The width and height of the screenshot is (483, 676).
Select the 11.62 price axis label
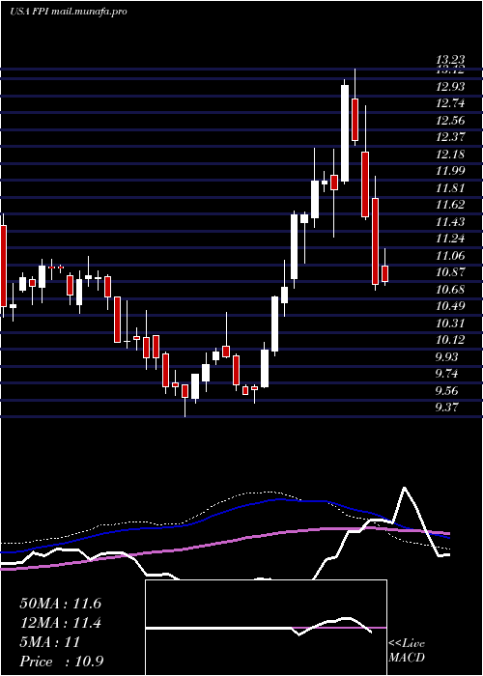[x=451, y=205]
